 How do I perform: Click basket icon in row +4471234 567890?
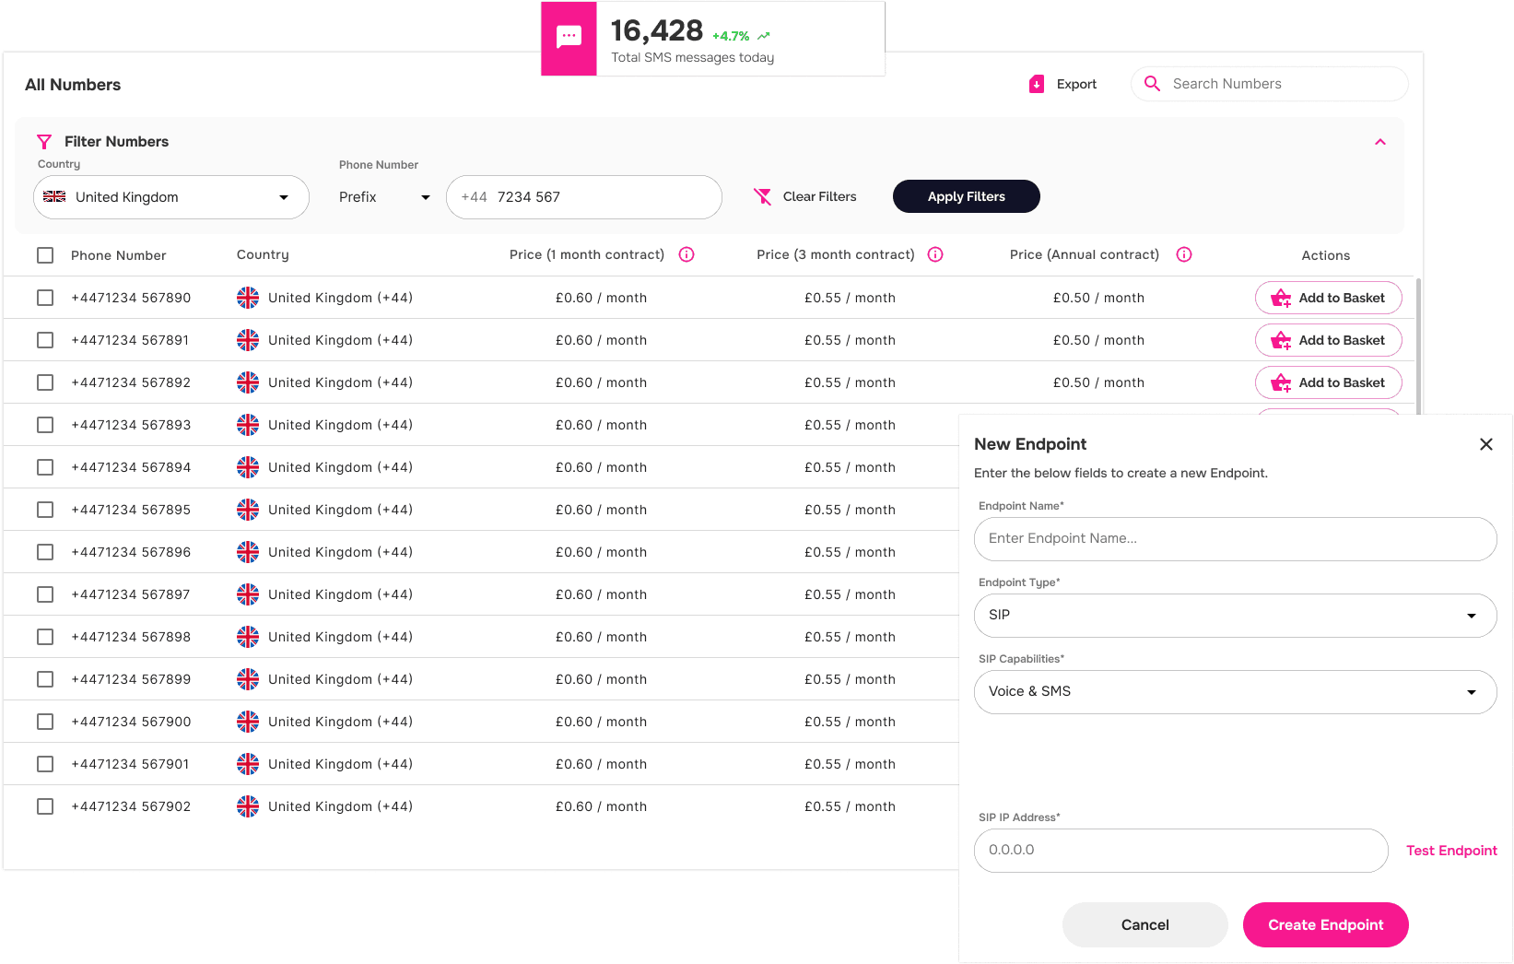click(1281, 299)
